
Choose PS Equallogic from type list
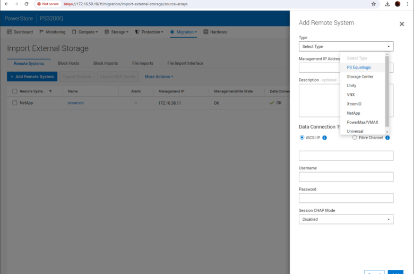(x=363, y=67)
